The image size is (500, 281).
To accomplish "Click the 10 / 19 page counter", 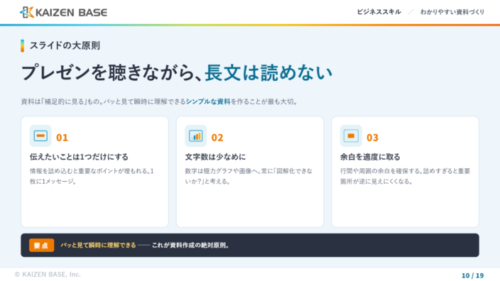I will click(472, 275).
